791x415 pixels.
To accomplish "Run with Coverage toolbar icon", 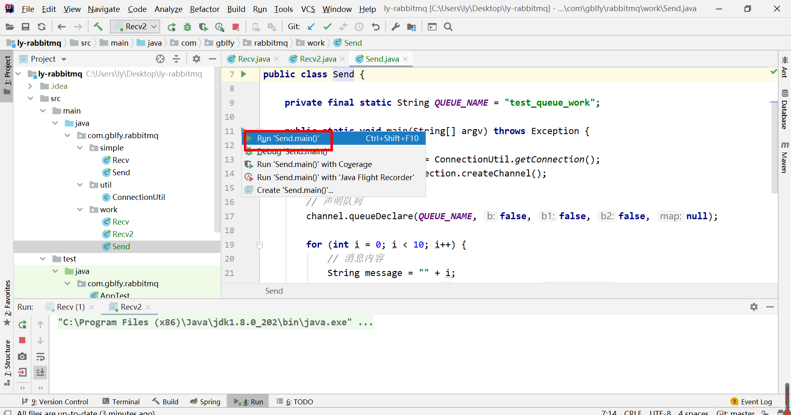I will click(x=204, y=27).
